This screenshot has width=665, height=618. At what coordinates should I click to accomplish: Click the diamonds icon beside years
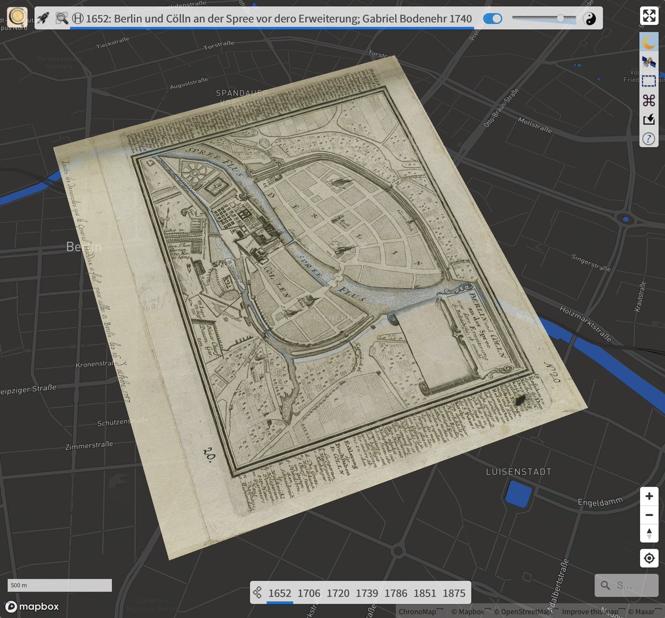[x=258, y=593]
